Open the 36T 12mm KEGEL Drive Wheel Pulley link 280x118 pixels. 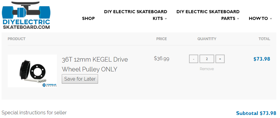click(95, 64)
